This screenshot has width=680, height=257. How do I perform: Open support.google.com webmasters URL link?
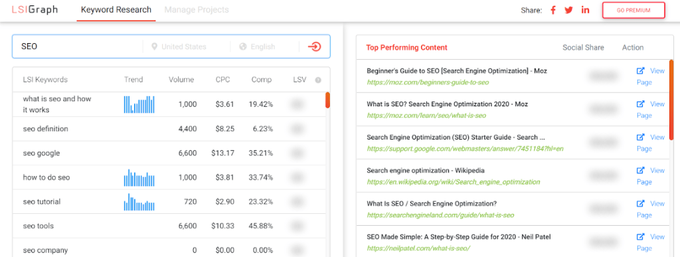[465, 148]
